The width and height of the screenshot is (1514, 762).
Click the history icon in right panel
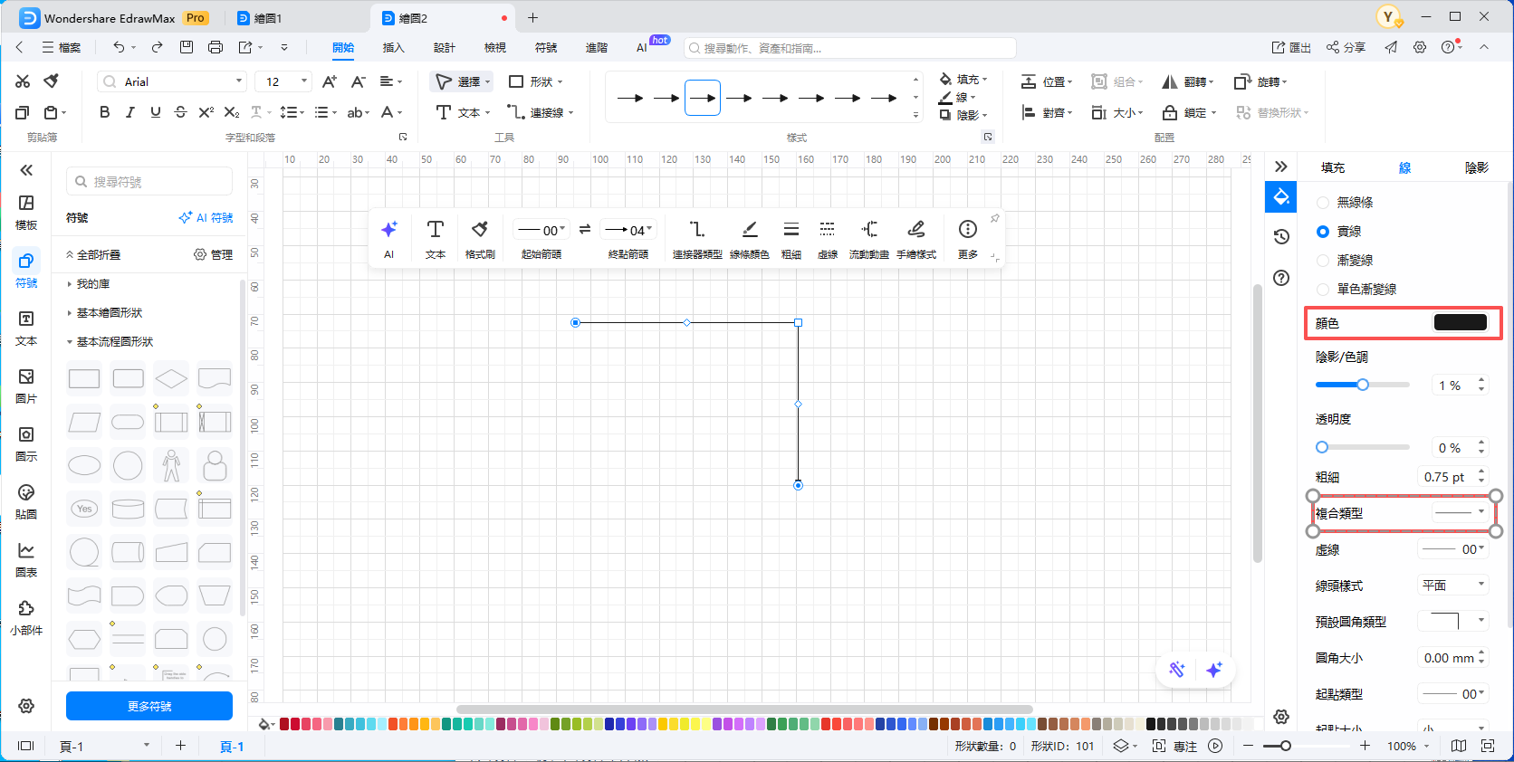click(1280, 237)
